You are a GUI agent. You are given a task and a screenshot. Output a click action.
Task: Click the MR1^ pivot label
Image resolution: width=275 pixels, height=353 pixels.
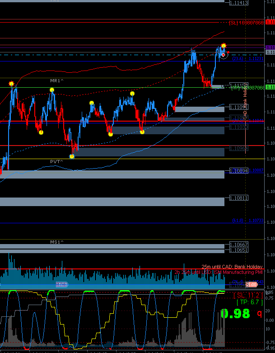tap(57, 80)
